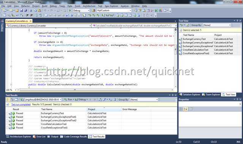
Task: Click the New Project toolbar icon
Action: point(5,11)
